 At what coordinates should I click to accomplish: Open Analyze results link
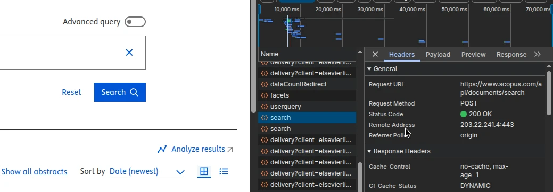[x=198, y=149]
